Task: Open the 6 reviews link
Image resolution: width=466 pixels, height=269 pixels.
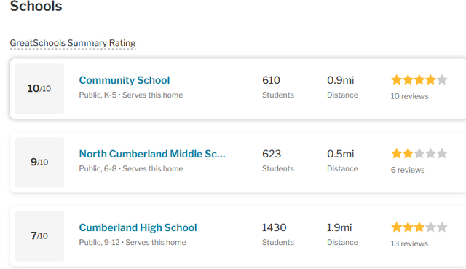Action: click(x=408, y=170)
